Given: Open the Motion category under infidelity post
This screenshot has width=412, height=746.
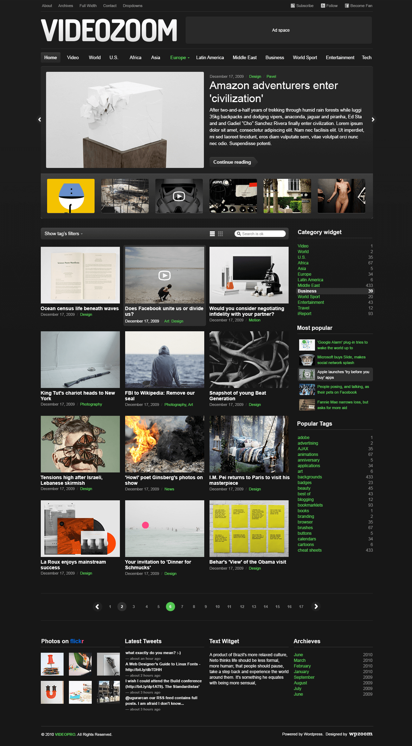Looking at the screenshot, I should click(x=255, y=320).
